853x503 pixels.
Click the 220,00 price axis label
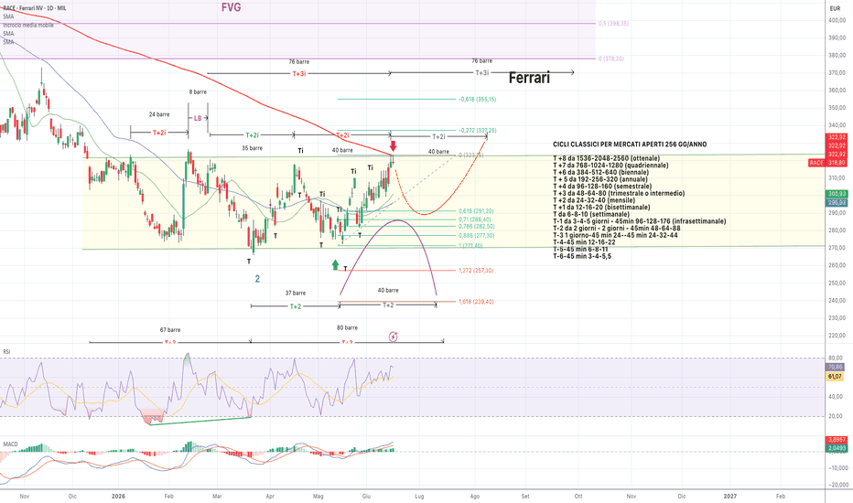[x=837, y=336]
